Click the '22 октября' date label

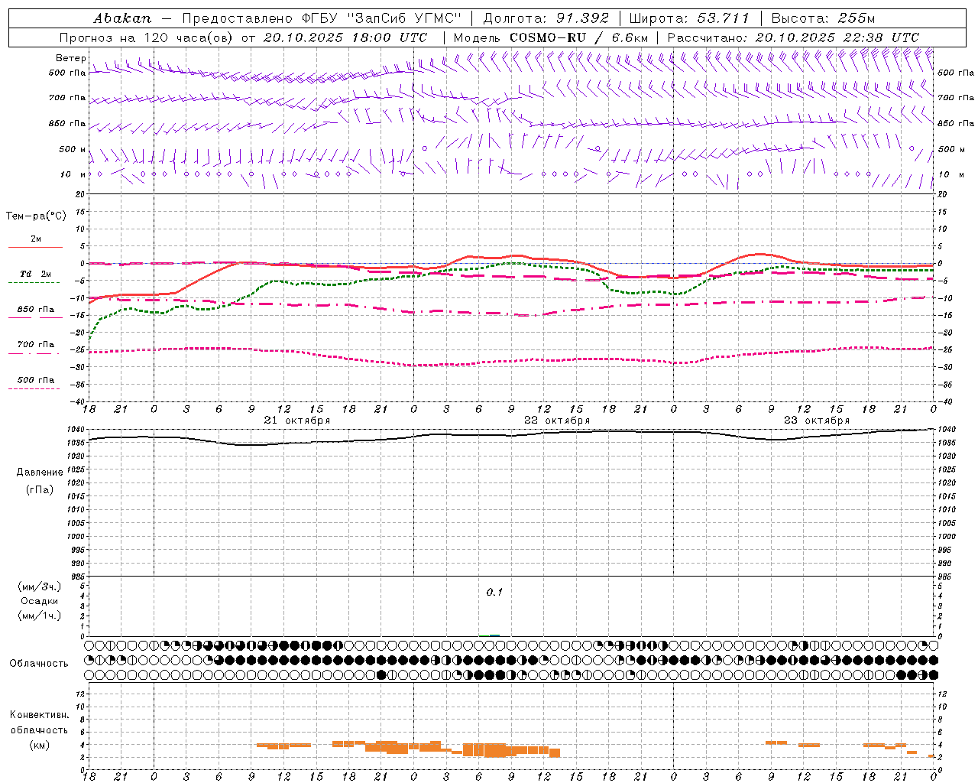click(557, 420)
